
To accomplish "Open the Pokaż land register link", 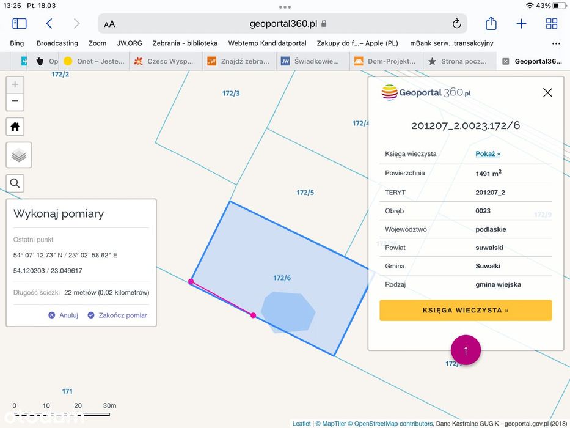I will click(x=488, y=153).
